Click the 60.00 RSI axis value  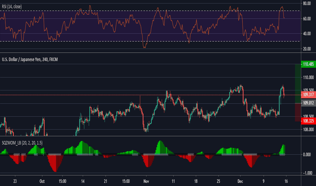click(x=307, y=19)
